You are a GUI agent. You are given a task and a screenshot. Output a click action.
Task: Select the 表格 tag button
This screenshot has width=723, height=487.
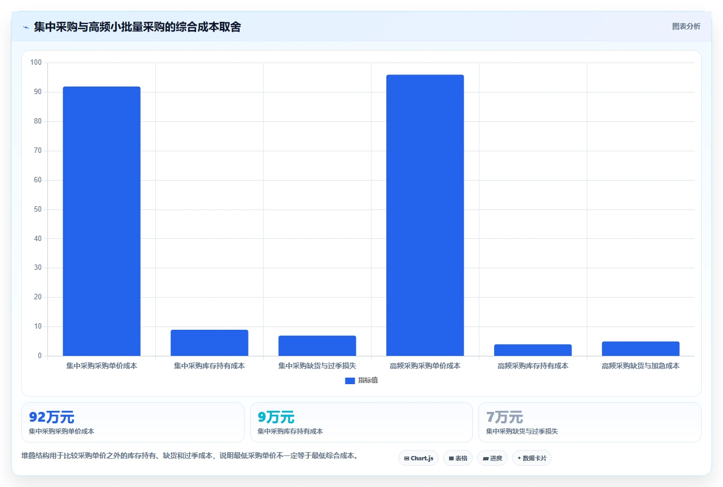click(x=458, y=458)
